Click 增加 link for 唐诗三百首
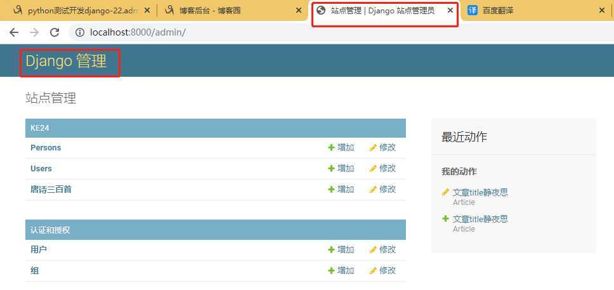This screenshot has width=614, height=290. (346, 189)
